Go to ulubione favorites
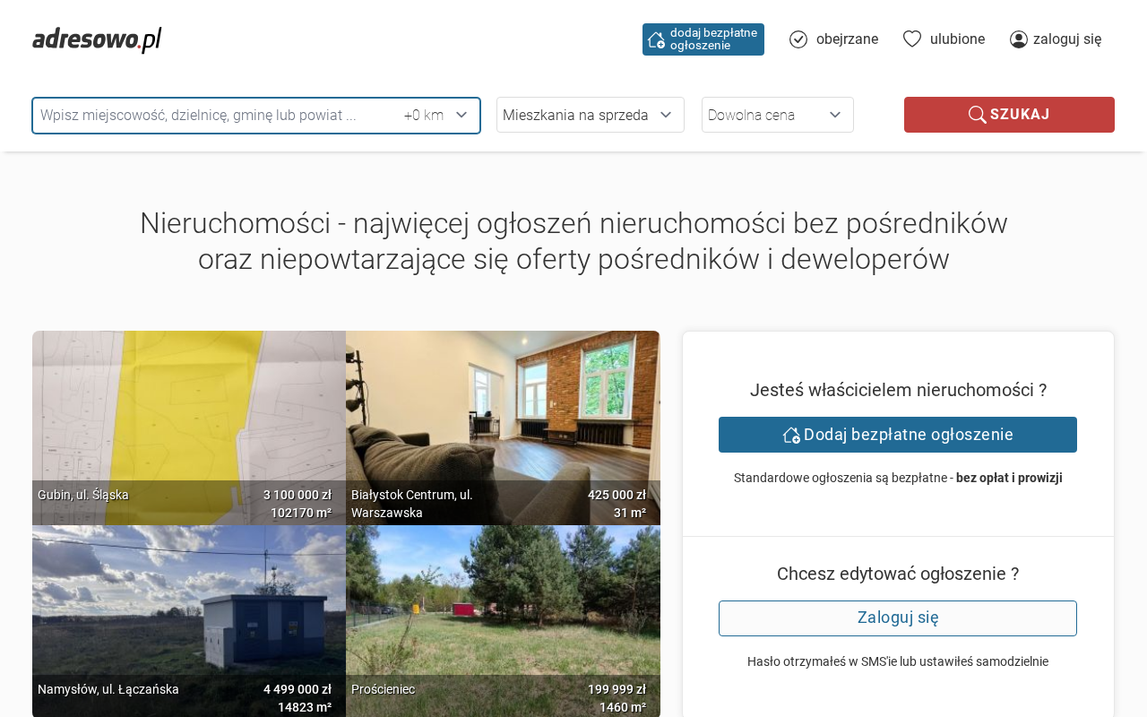 click(957, 39)
